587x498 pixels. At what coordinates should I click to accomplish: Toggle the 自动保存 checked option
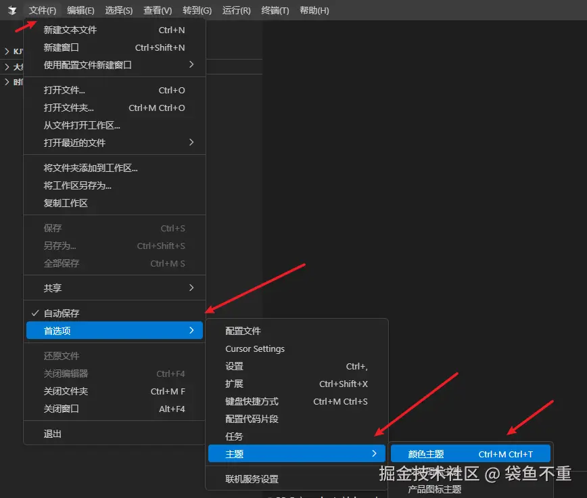pos(114,313)
